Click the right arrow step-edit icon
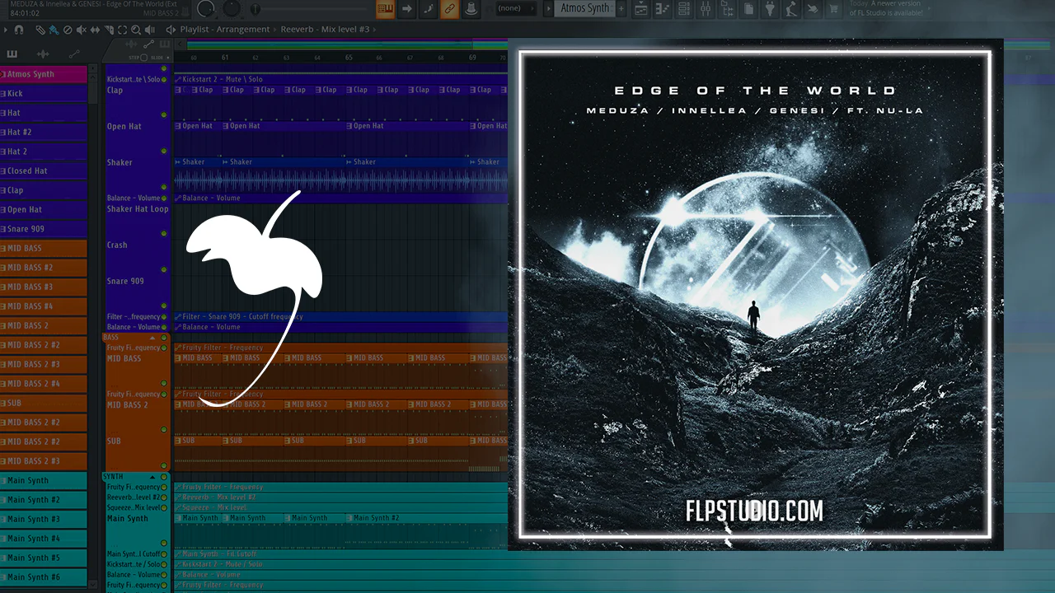The height and width of the screenshot is (593, 1055). pyautogui.click(x=406, y=9)
